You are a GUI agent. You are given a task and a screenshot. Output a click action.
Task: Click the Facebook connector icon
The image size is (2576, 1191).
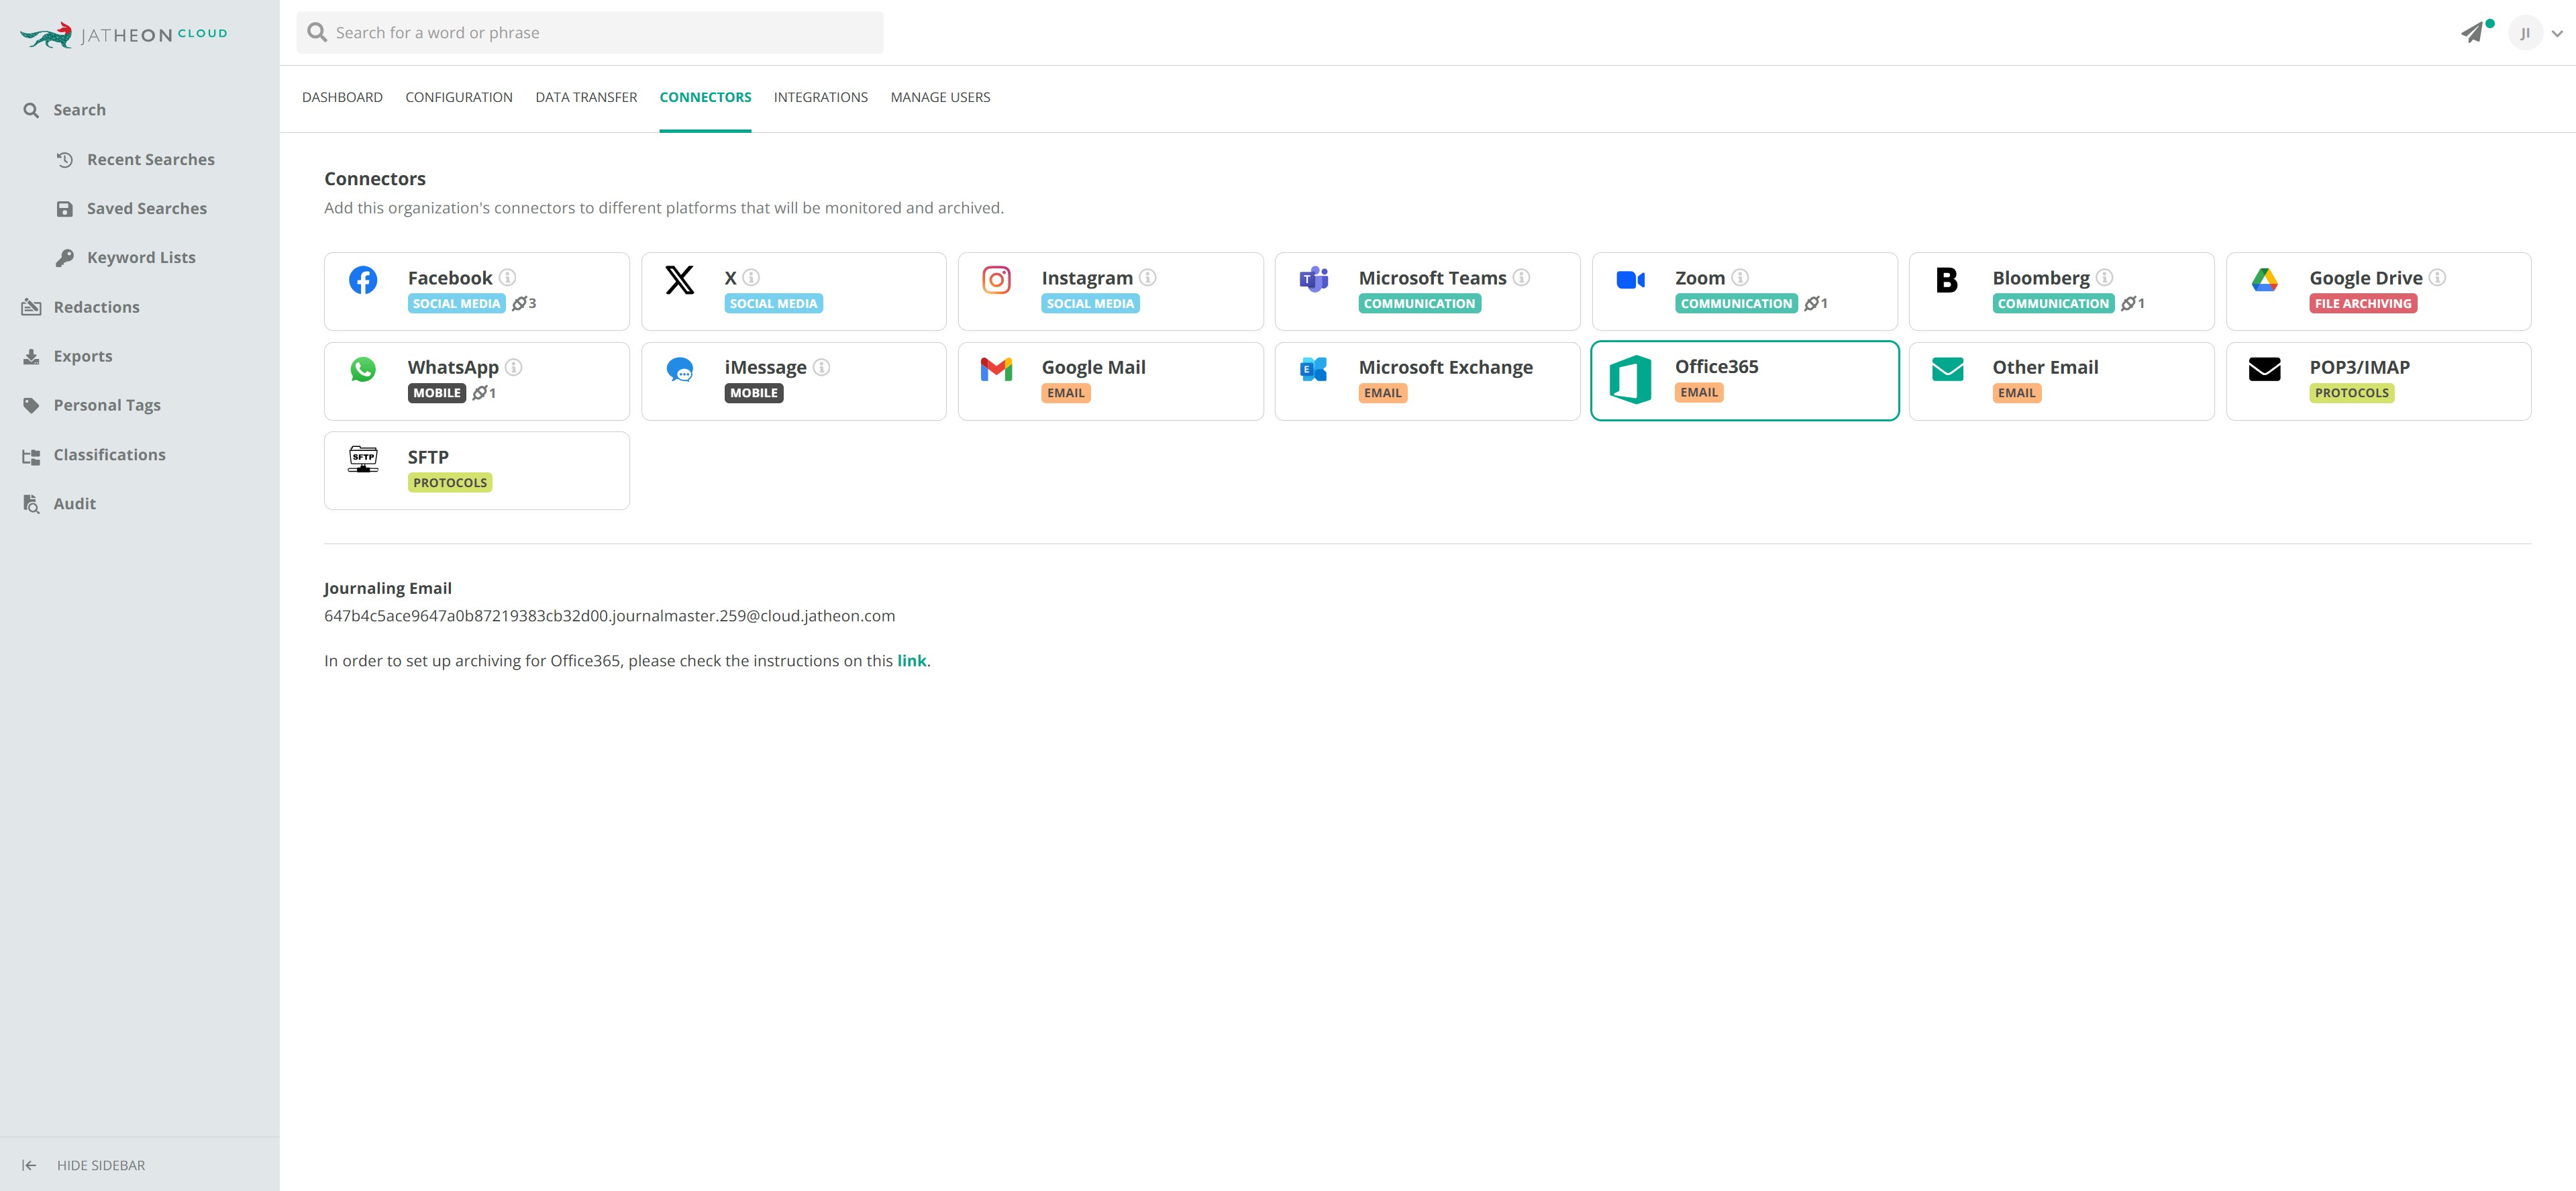pos(363,280)
